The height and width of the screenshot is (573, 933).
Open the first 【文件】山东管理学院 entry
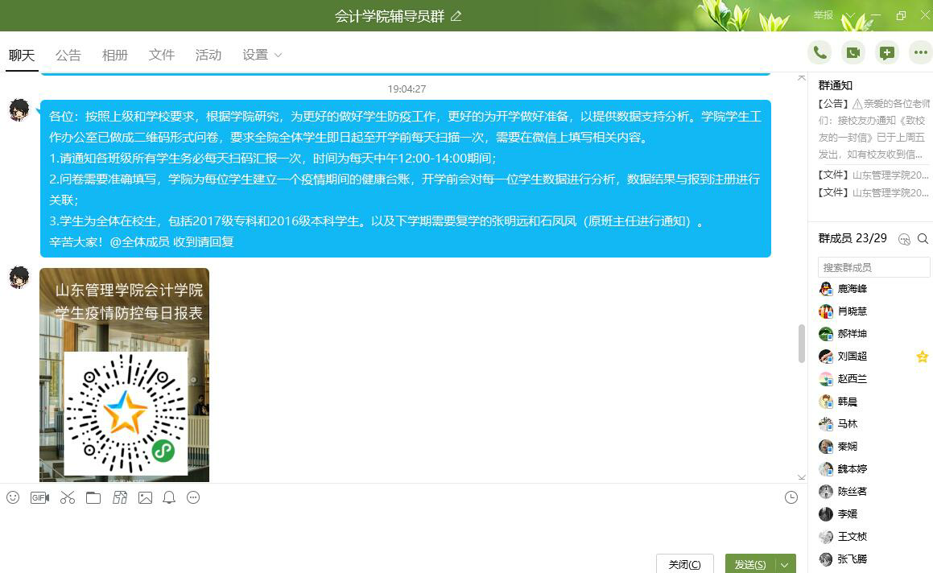click(873, 175)
